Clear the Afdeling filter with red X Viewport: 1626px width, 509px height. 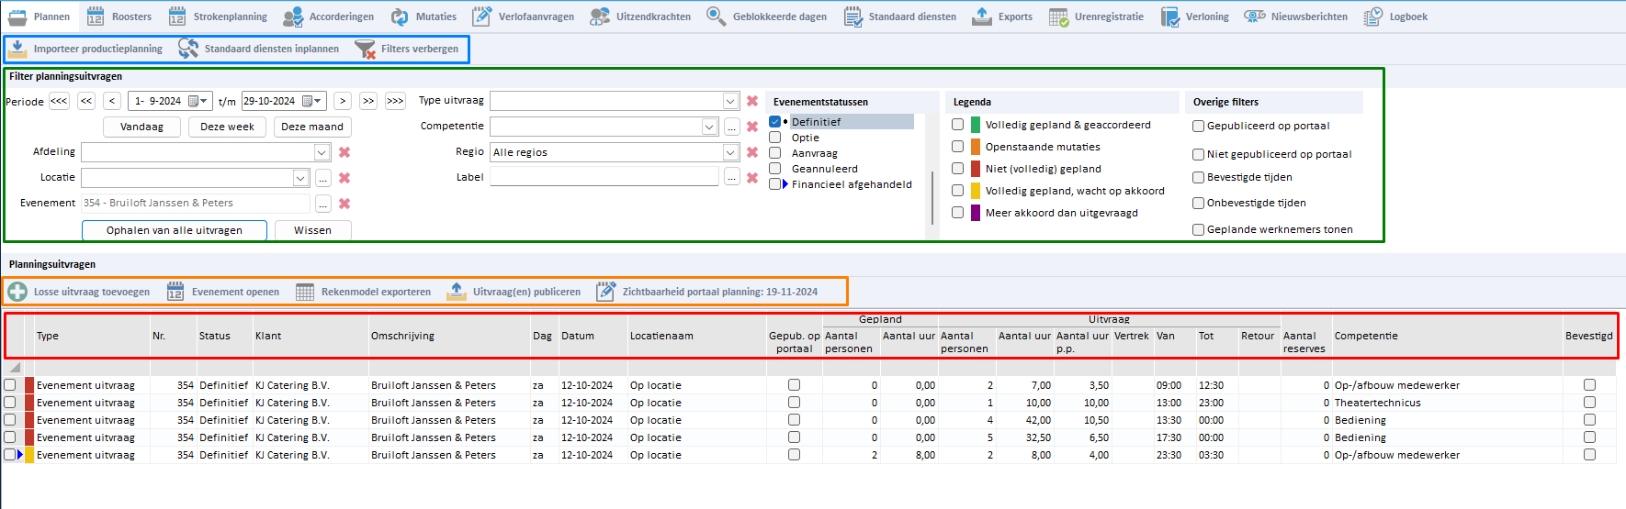344,152
